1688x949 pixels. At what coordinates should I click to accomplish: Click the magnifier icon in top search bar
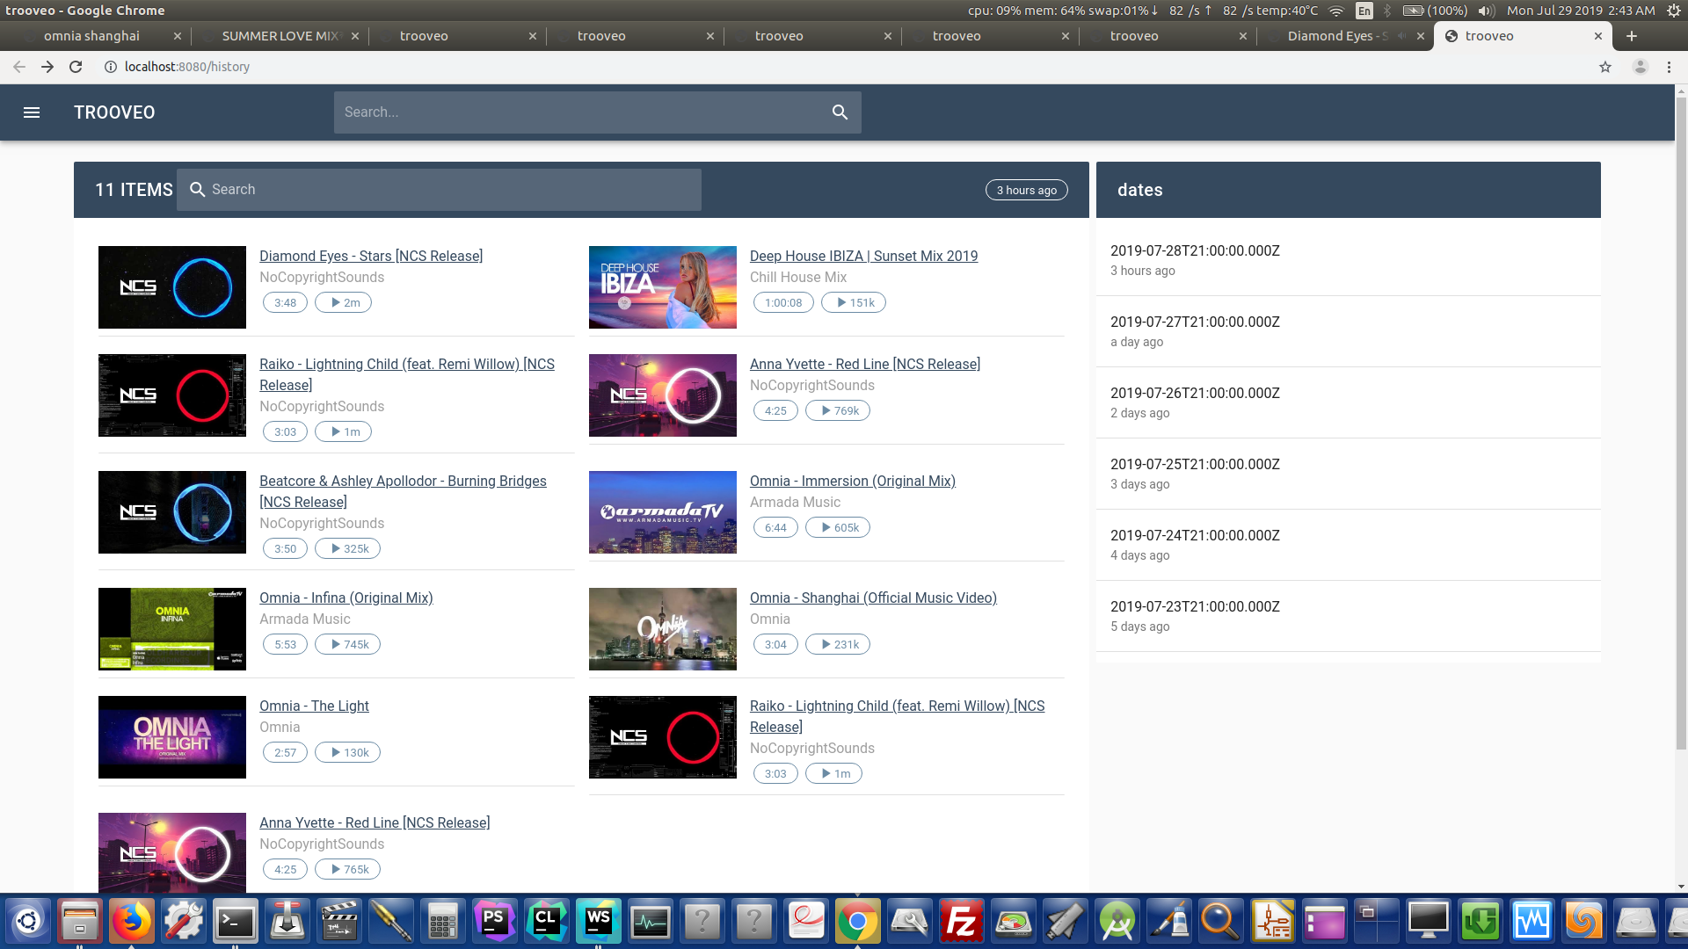[x=840, y=112]
